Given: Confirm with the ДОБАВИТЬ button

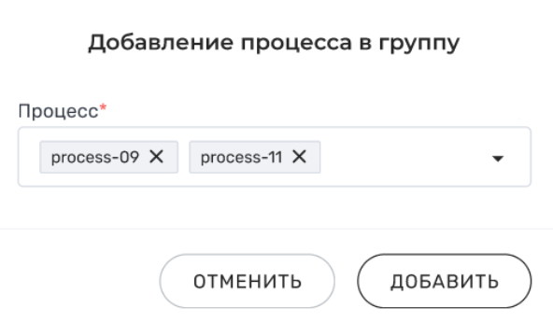Looking at the screenshot, I should pos(444,281).
